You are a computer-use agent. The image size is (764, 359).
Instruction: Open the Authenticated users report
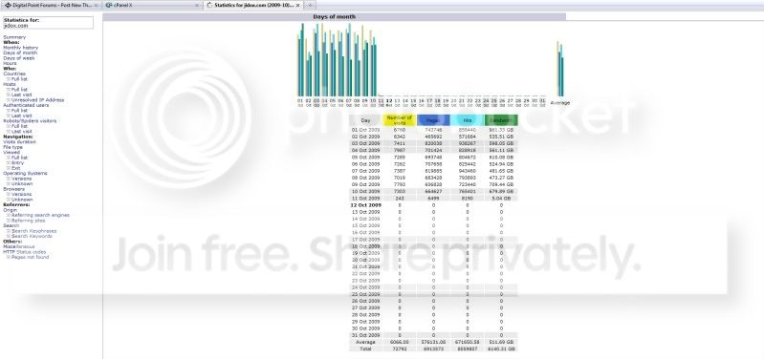pos(26,105)
